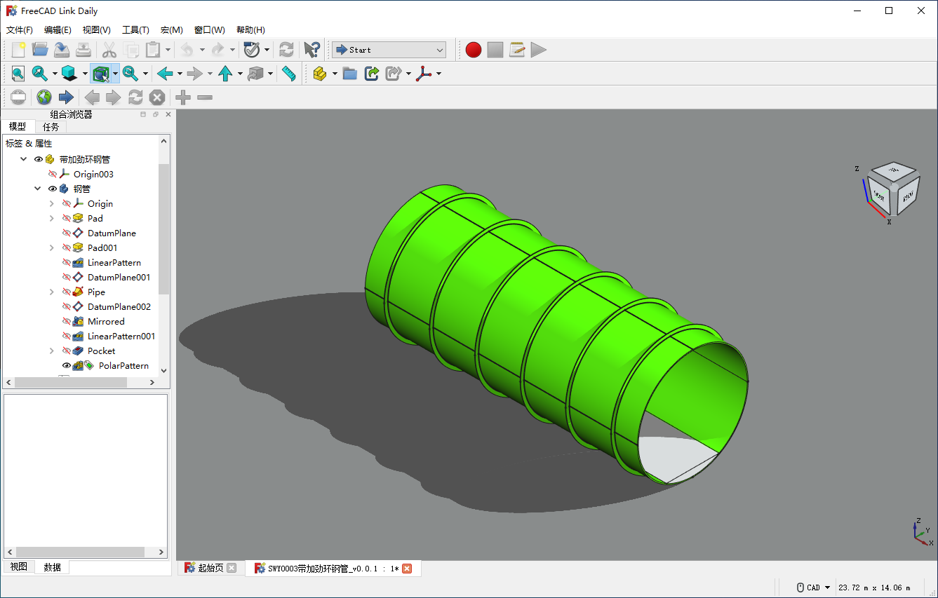Click the create group folder icon

coord(350,74)
